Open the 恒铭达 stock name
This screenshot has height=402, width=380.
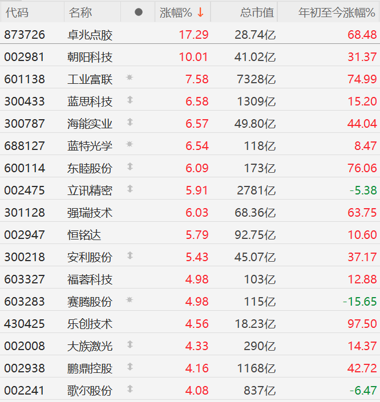point(84,235)
